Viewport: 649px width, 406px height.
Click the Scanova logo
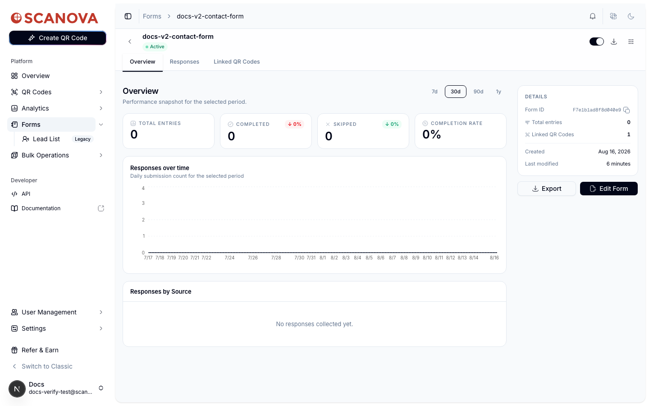[x=55, y=18]
